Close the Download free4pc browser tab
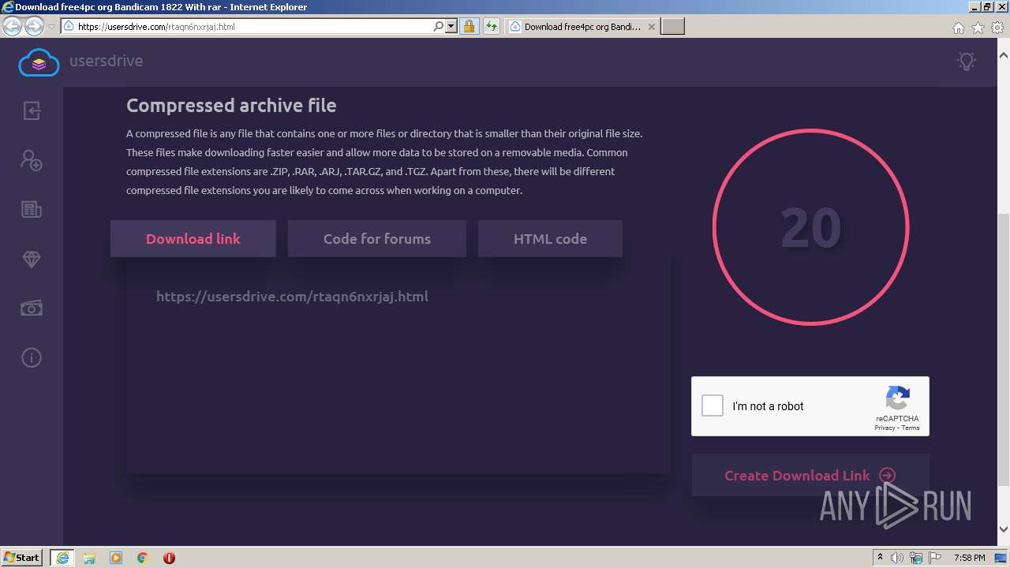The height and width of the screenshot is (568, 1010). 651,26
